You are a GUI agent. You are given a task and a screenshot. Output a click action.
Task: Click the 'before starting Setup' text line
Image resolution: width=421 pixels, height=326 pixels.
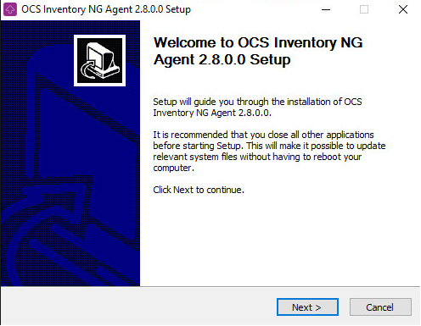point(269,146)
